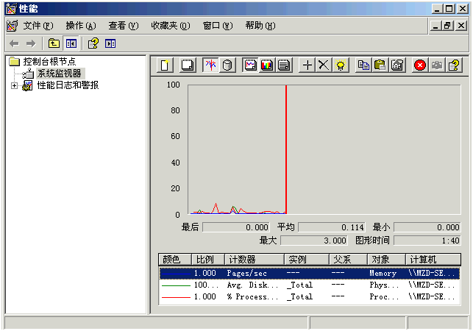The height and width of the screenshot is (331, 473).
Task: Click the 比例 column header
Action: [208, 259]
